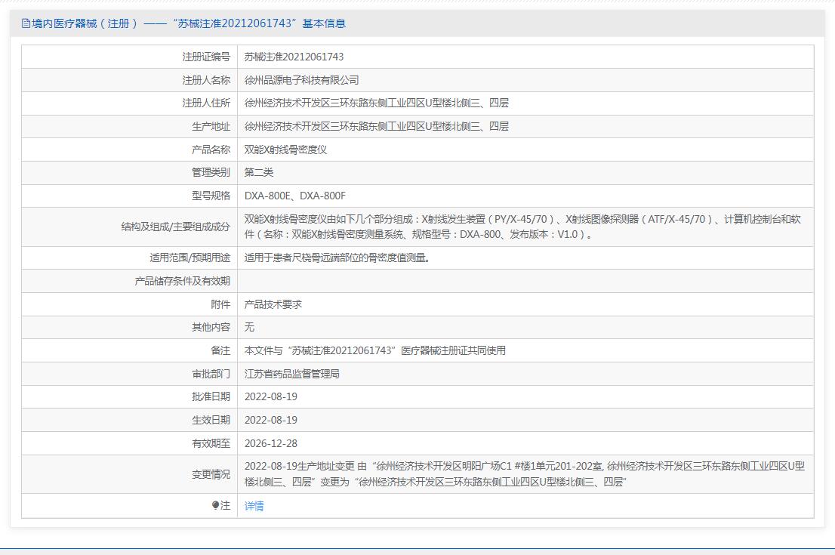Click the 注册人住所 row label

(x=206, y=103)
